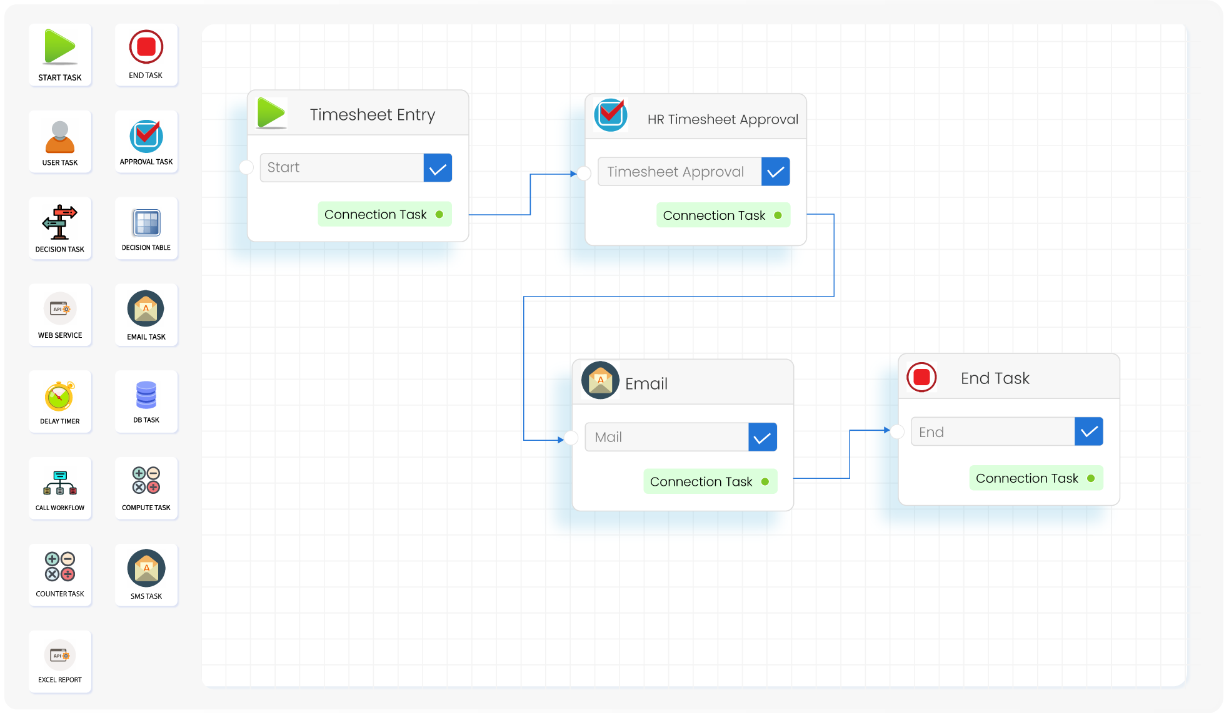The height and width of the screenshot is (713, 1224).
Task: Click Connection Task in Timesheet Entry node
Action: point(384,214)
